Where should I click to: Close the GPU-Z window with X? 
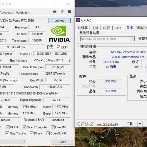click(68, 4)
